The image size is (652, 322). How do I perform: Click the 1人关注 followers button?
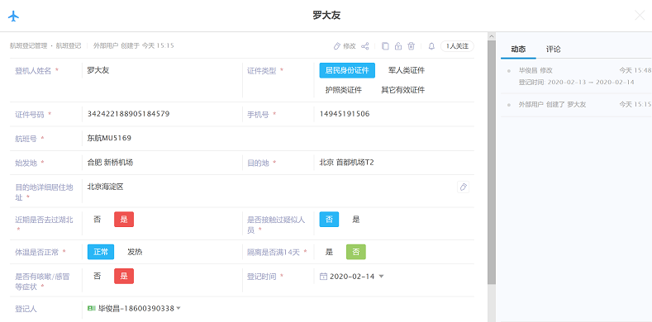coord(457,46)
